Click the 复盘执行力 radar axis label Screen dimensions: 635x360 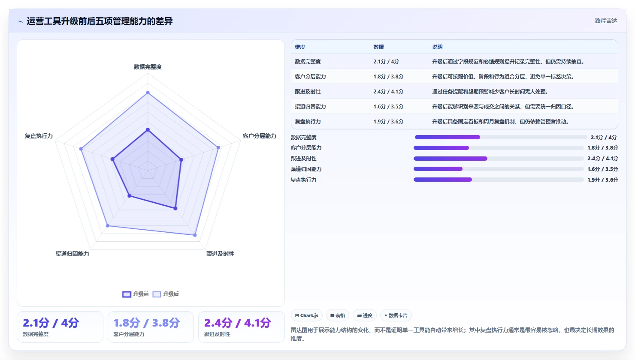pyautogui.click(x=39, y=136)
